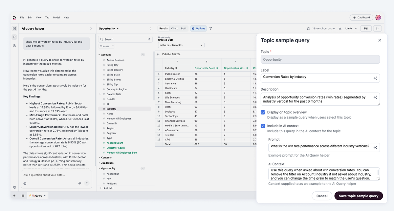The image size is (394, 211).
Task: Open the Model menu
Action: coord(56,17)
